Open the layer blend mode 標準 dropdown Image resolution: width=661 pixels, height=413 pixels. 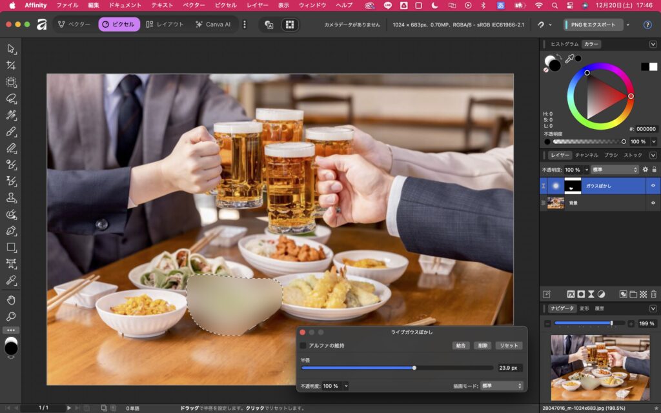pyautogui.click(x=615, y=170)
